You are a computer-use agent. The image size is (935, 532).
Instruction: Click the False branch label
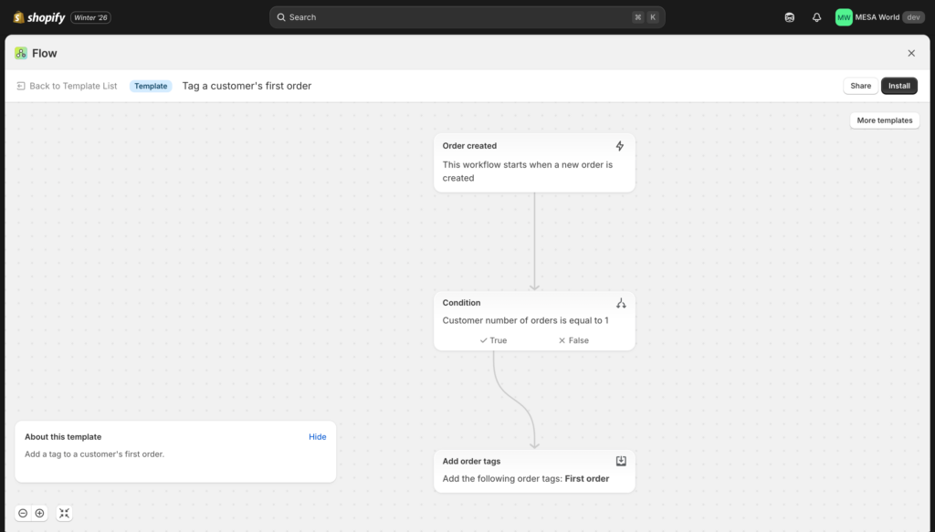click(573, 340)
